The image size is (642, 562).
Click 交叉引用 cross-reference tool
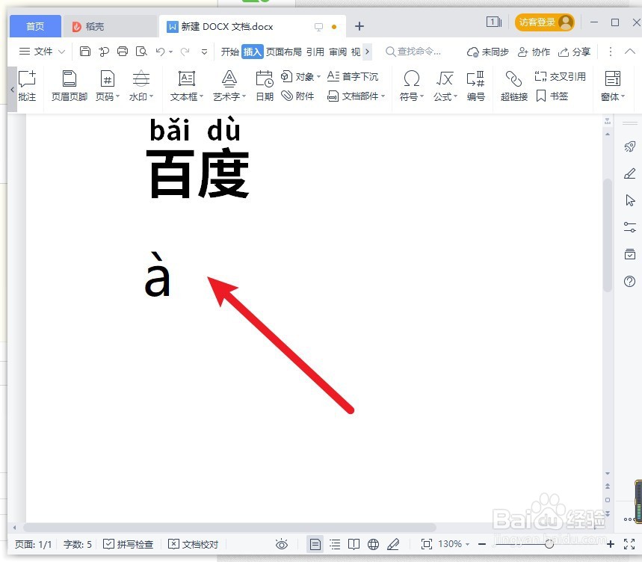point(560,76)
